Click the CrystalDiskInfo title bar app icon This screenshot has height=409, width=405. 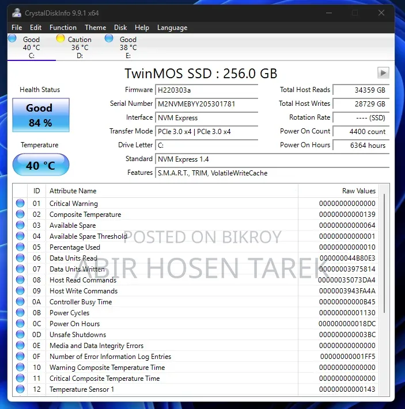click(x=17, y=13)
